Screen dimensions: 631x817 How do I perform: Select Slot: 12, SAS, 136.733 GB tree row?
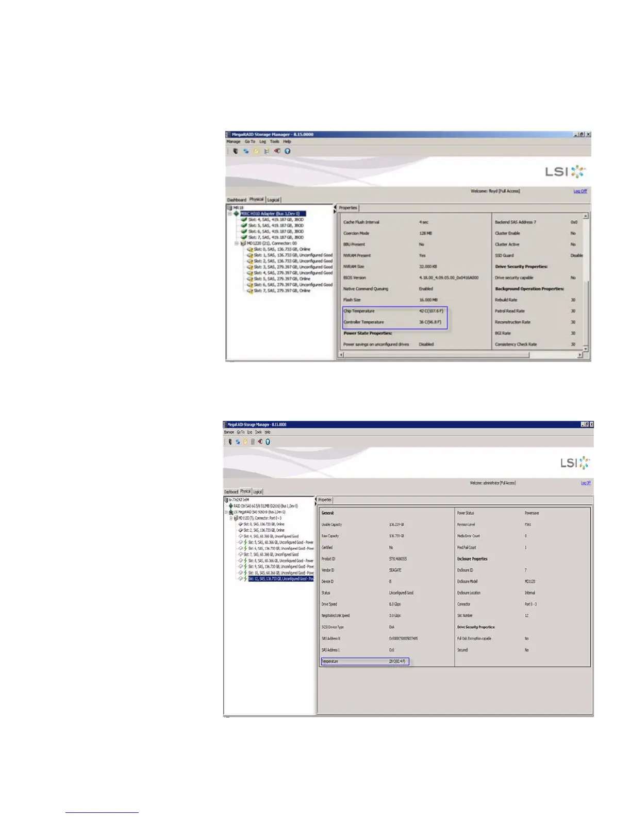coord(280,579)
